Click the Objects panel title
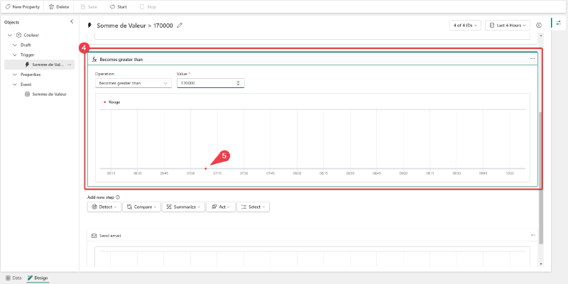Screen dimensions: 568x284 11,22
